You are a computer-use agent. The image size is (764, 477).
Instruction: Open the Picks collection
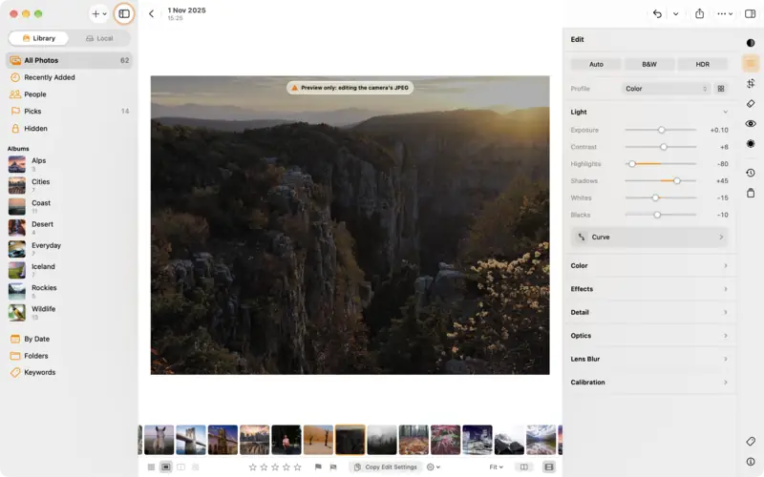click(69, 112)
